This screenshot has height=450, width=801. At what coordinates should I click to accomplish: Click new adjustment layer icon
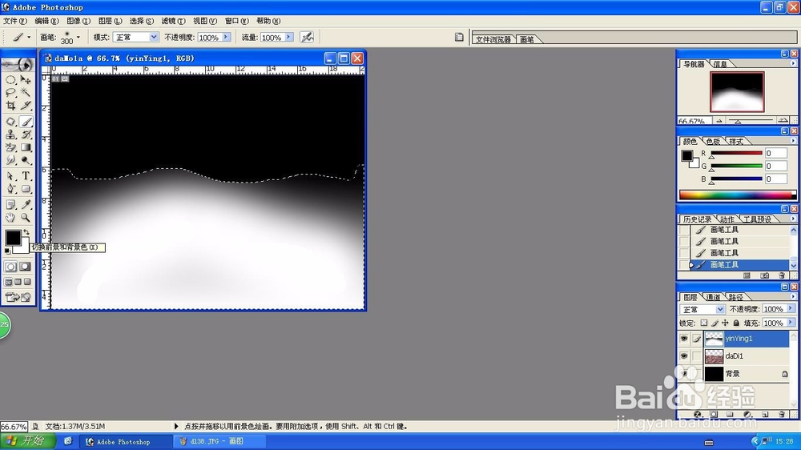coord(748,414)
